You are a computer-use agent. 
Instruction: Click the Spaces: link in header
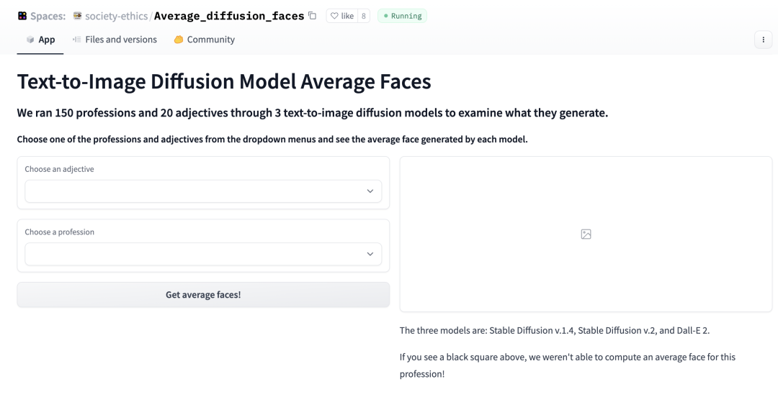(48, 16)
